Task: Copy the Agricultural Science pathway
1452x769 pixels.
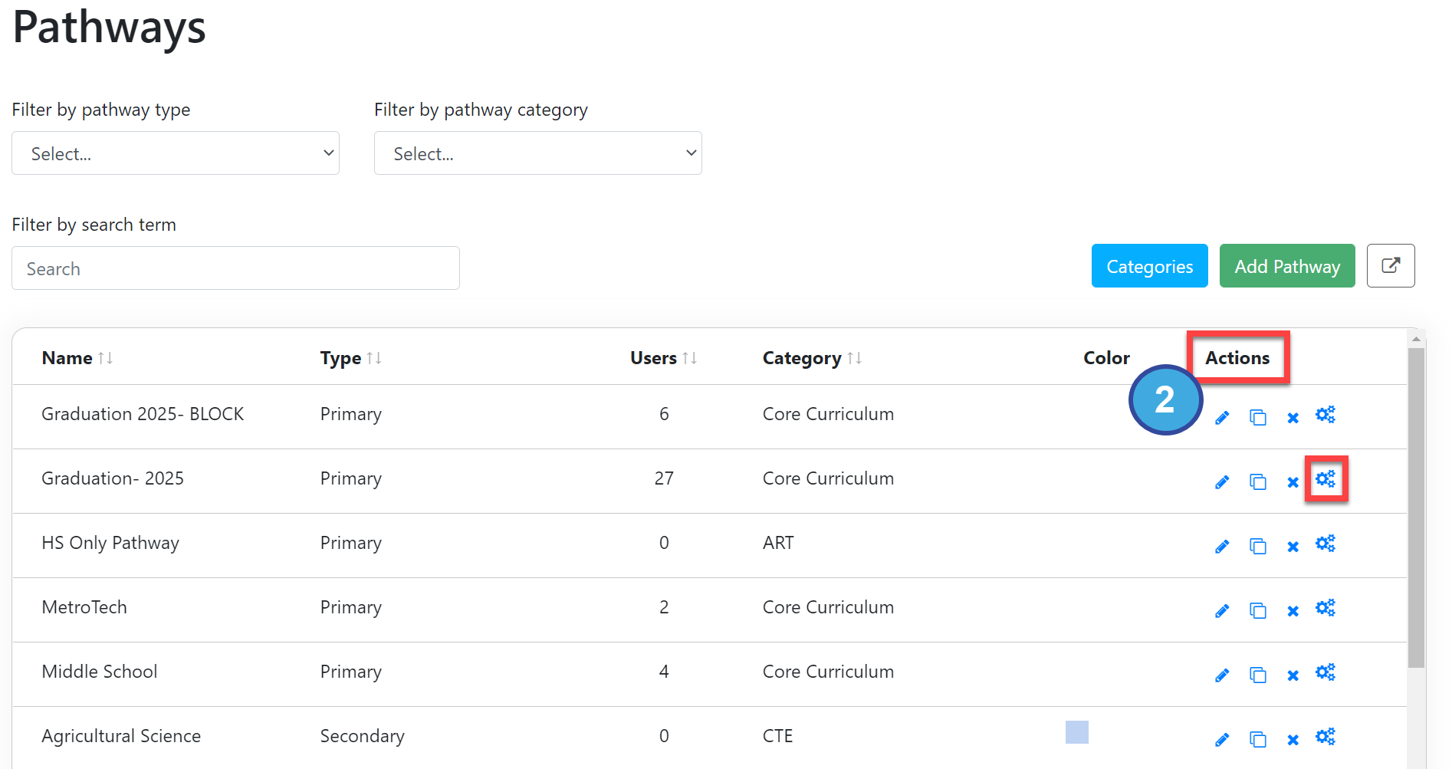Action: (x=1258, y=740)
